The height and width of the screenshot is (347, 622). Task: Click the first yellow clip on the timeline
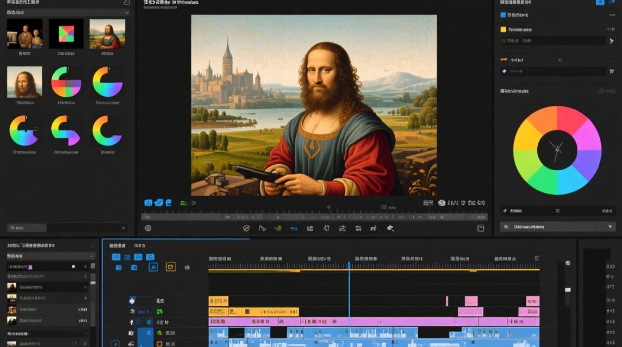(x=218, y=301)
